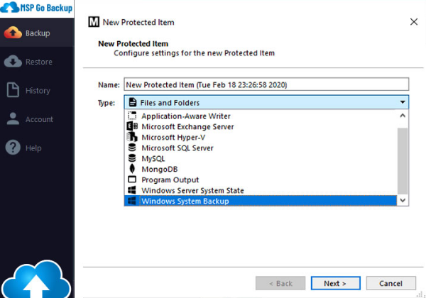This screenshot has height=298, width=426.
Task: Click the Account person icon
Action: (13, 118)
